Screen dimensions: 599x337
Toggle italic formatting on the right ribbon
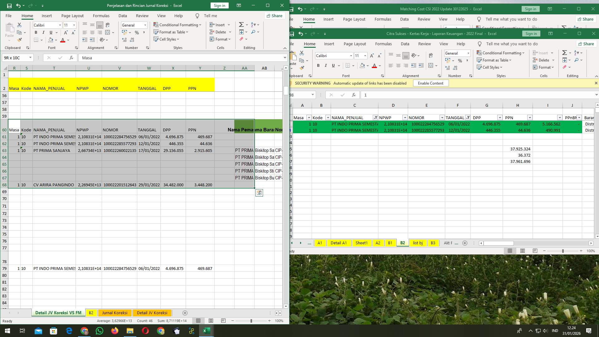325,66
